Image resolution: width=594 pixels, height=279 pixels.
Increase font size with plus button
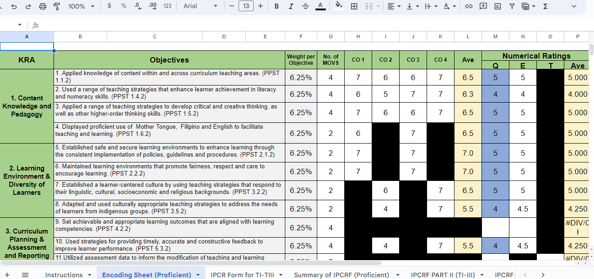pos(260,6)
